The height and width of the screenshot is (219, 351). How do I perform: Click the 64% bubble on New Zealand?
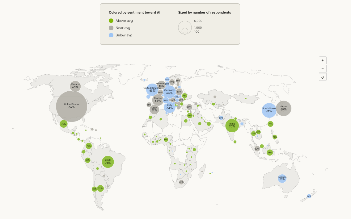point(309,196)
